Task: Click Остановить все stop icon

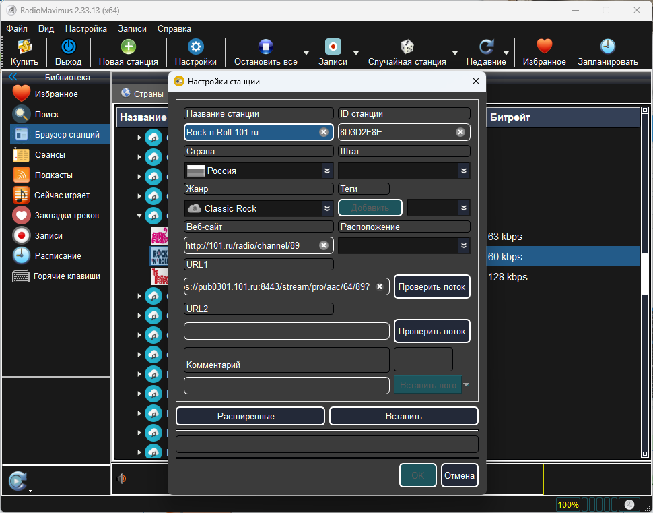Action: pos(265,47)
